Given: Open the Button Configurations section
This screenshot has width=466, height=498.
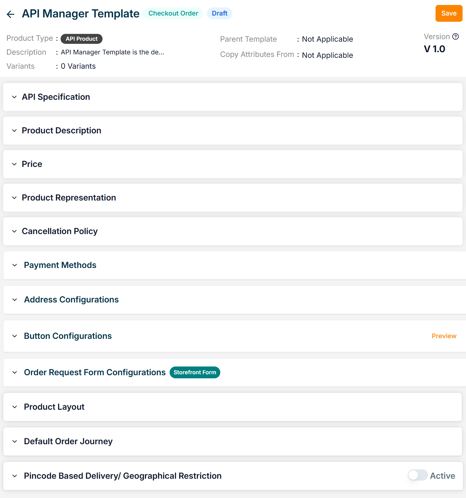Looking at the screenshot, I should click(x=68, y=336).
